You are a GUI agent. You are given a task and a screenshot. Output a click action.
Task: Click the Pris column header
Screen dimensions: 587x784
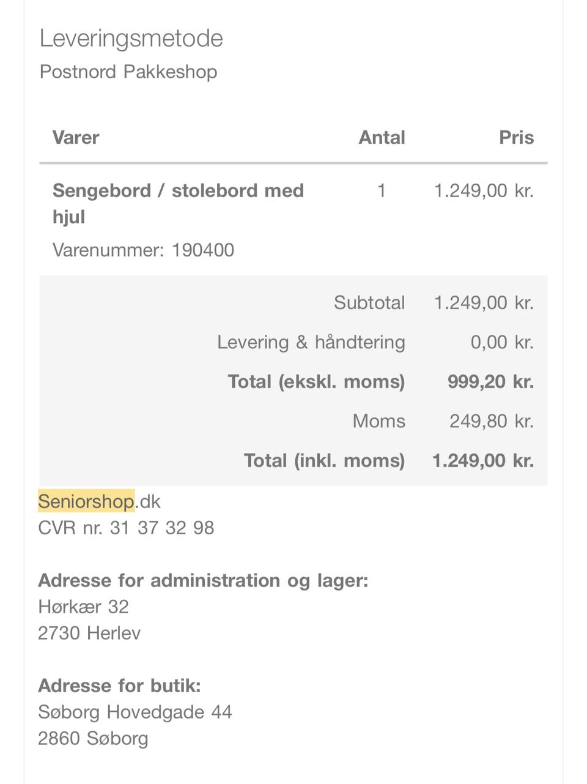[x=516, y=137]
